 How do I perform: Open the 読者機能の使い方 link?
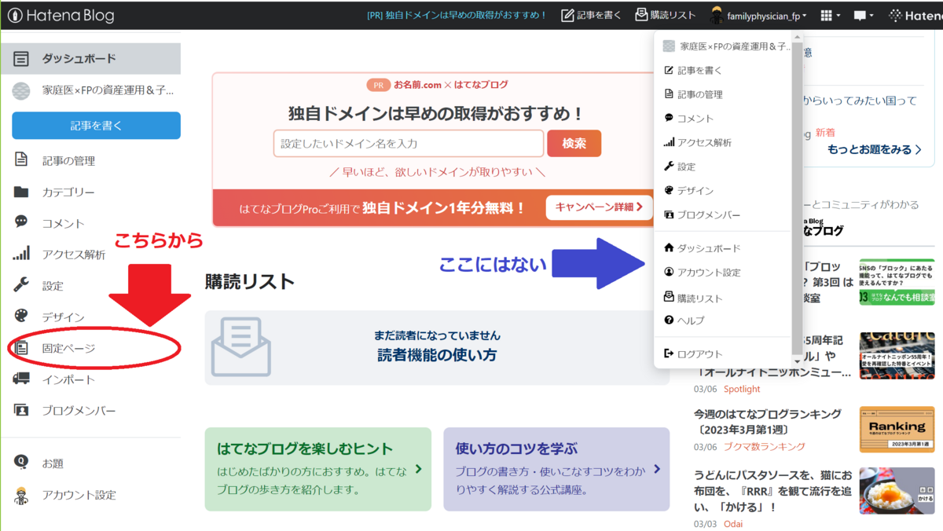437,355
